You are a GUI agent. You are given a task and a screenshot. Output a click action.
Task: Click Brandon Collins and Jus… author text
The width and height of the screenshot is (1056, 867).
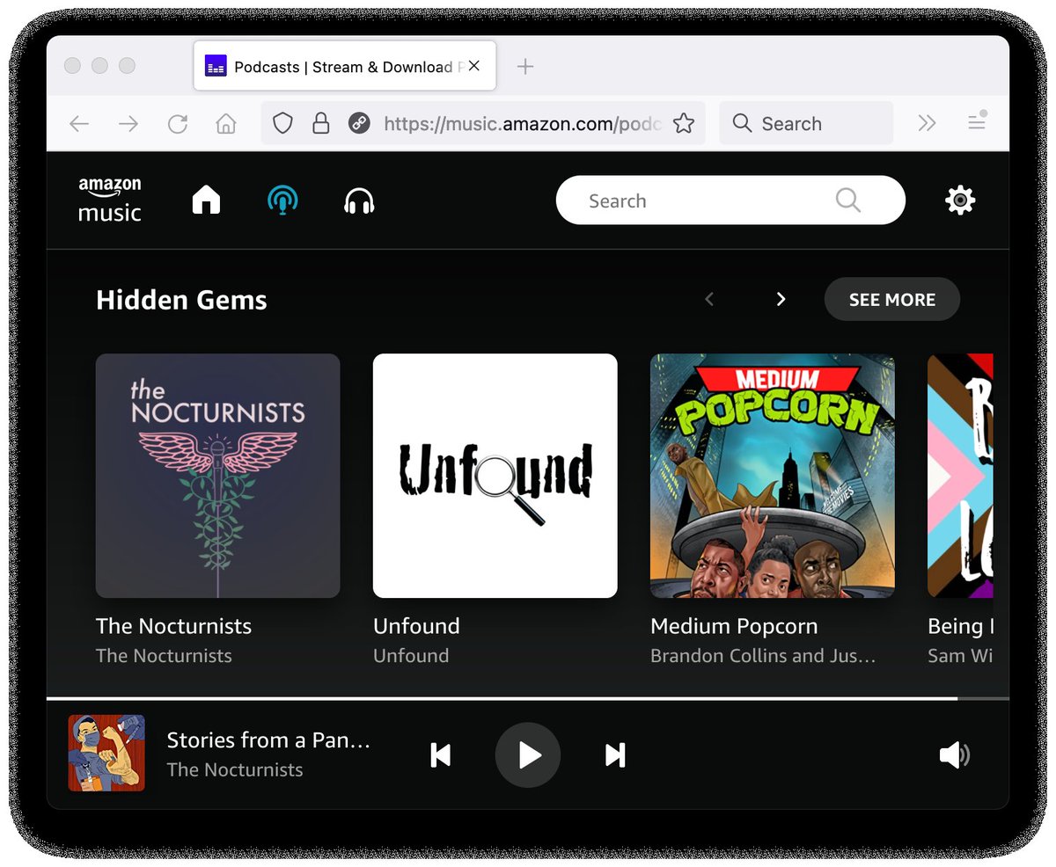pos(763,656)
